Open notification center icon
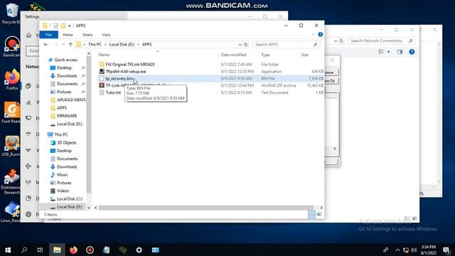455x256 pixels. 446,250
